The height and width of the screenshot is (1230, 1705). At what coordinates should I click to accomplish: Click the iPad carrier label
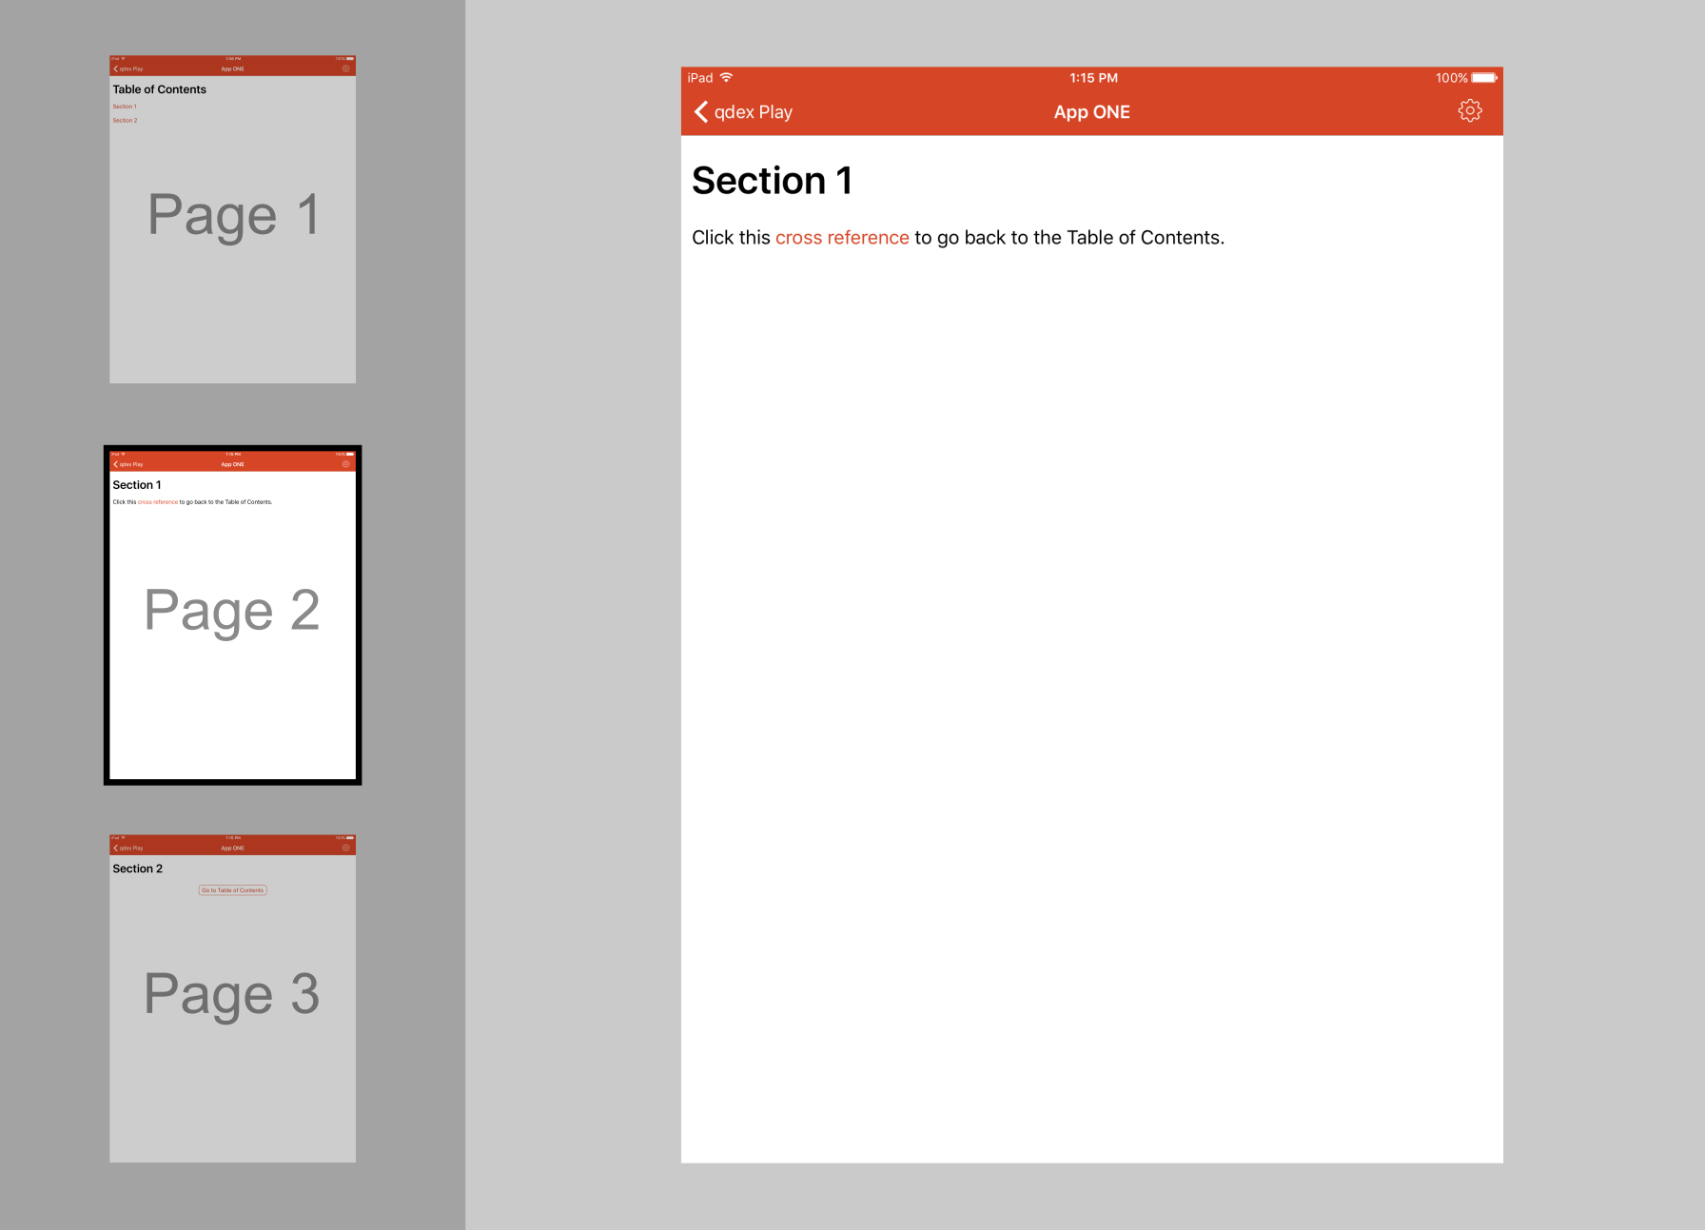pyautogui.click(x=700, y=78)
